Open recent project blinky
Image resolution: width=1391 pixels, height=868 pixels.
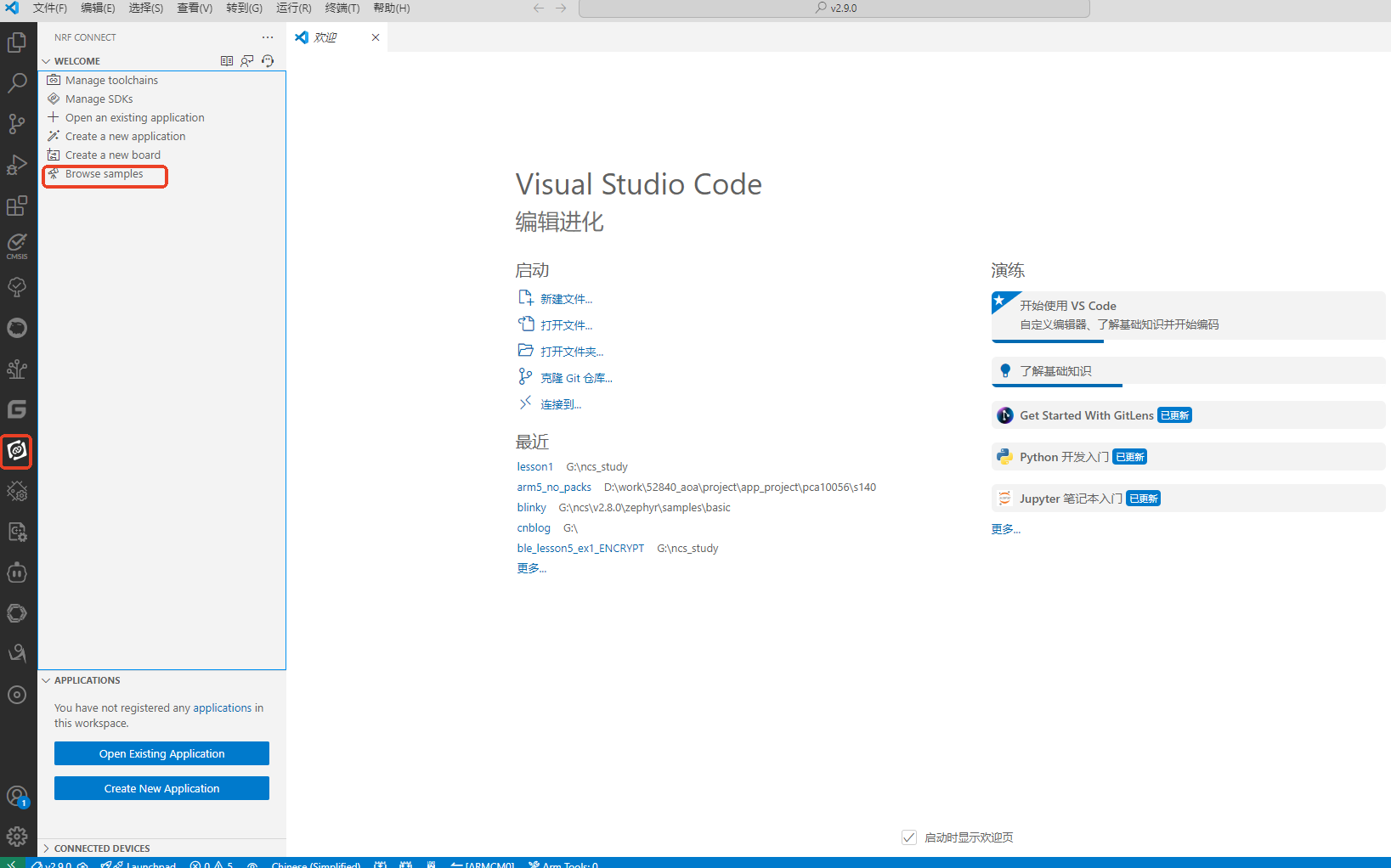point(532,507)
